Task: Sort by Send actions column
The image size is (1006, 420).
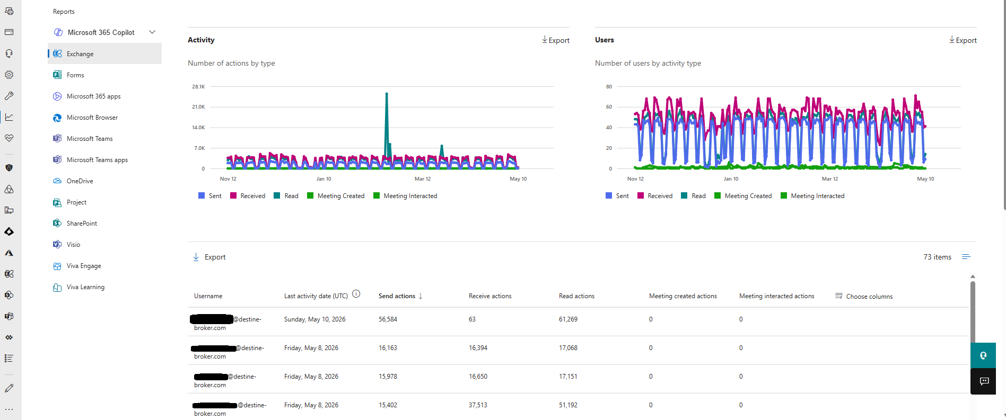Action: click(400, 296)
